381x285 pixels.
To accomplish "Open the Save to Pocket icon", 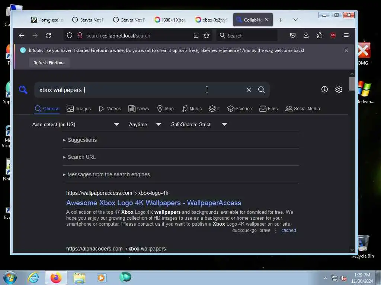I will (293, 36).
